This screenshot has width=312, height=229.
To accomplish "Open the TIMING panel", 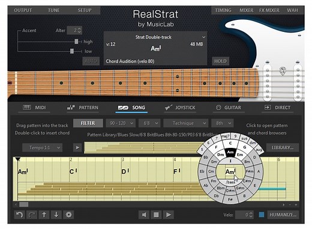I will tap(223, 10).
